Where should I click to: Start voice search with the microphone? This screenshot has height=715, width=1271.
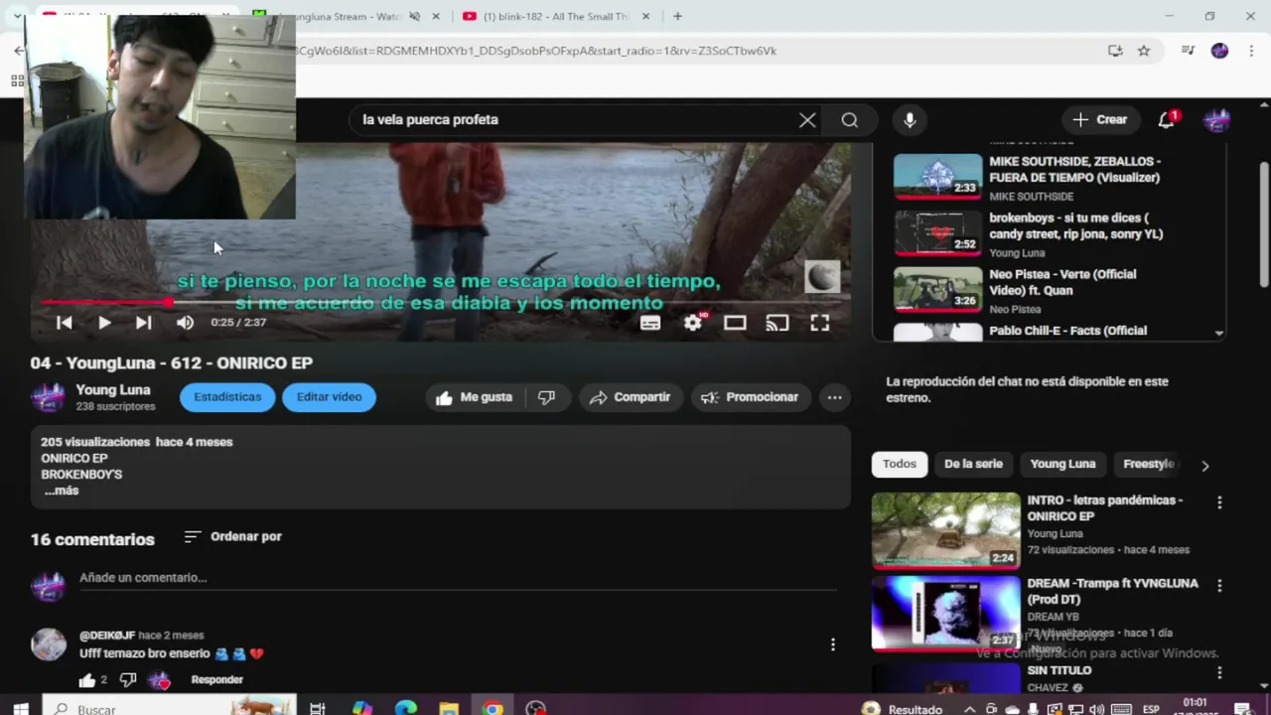910,120
